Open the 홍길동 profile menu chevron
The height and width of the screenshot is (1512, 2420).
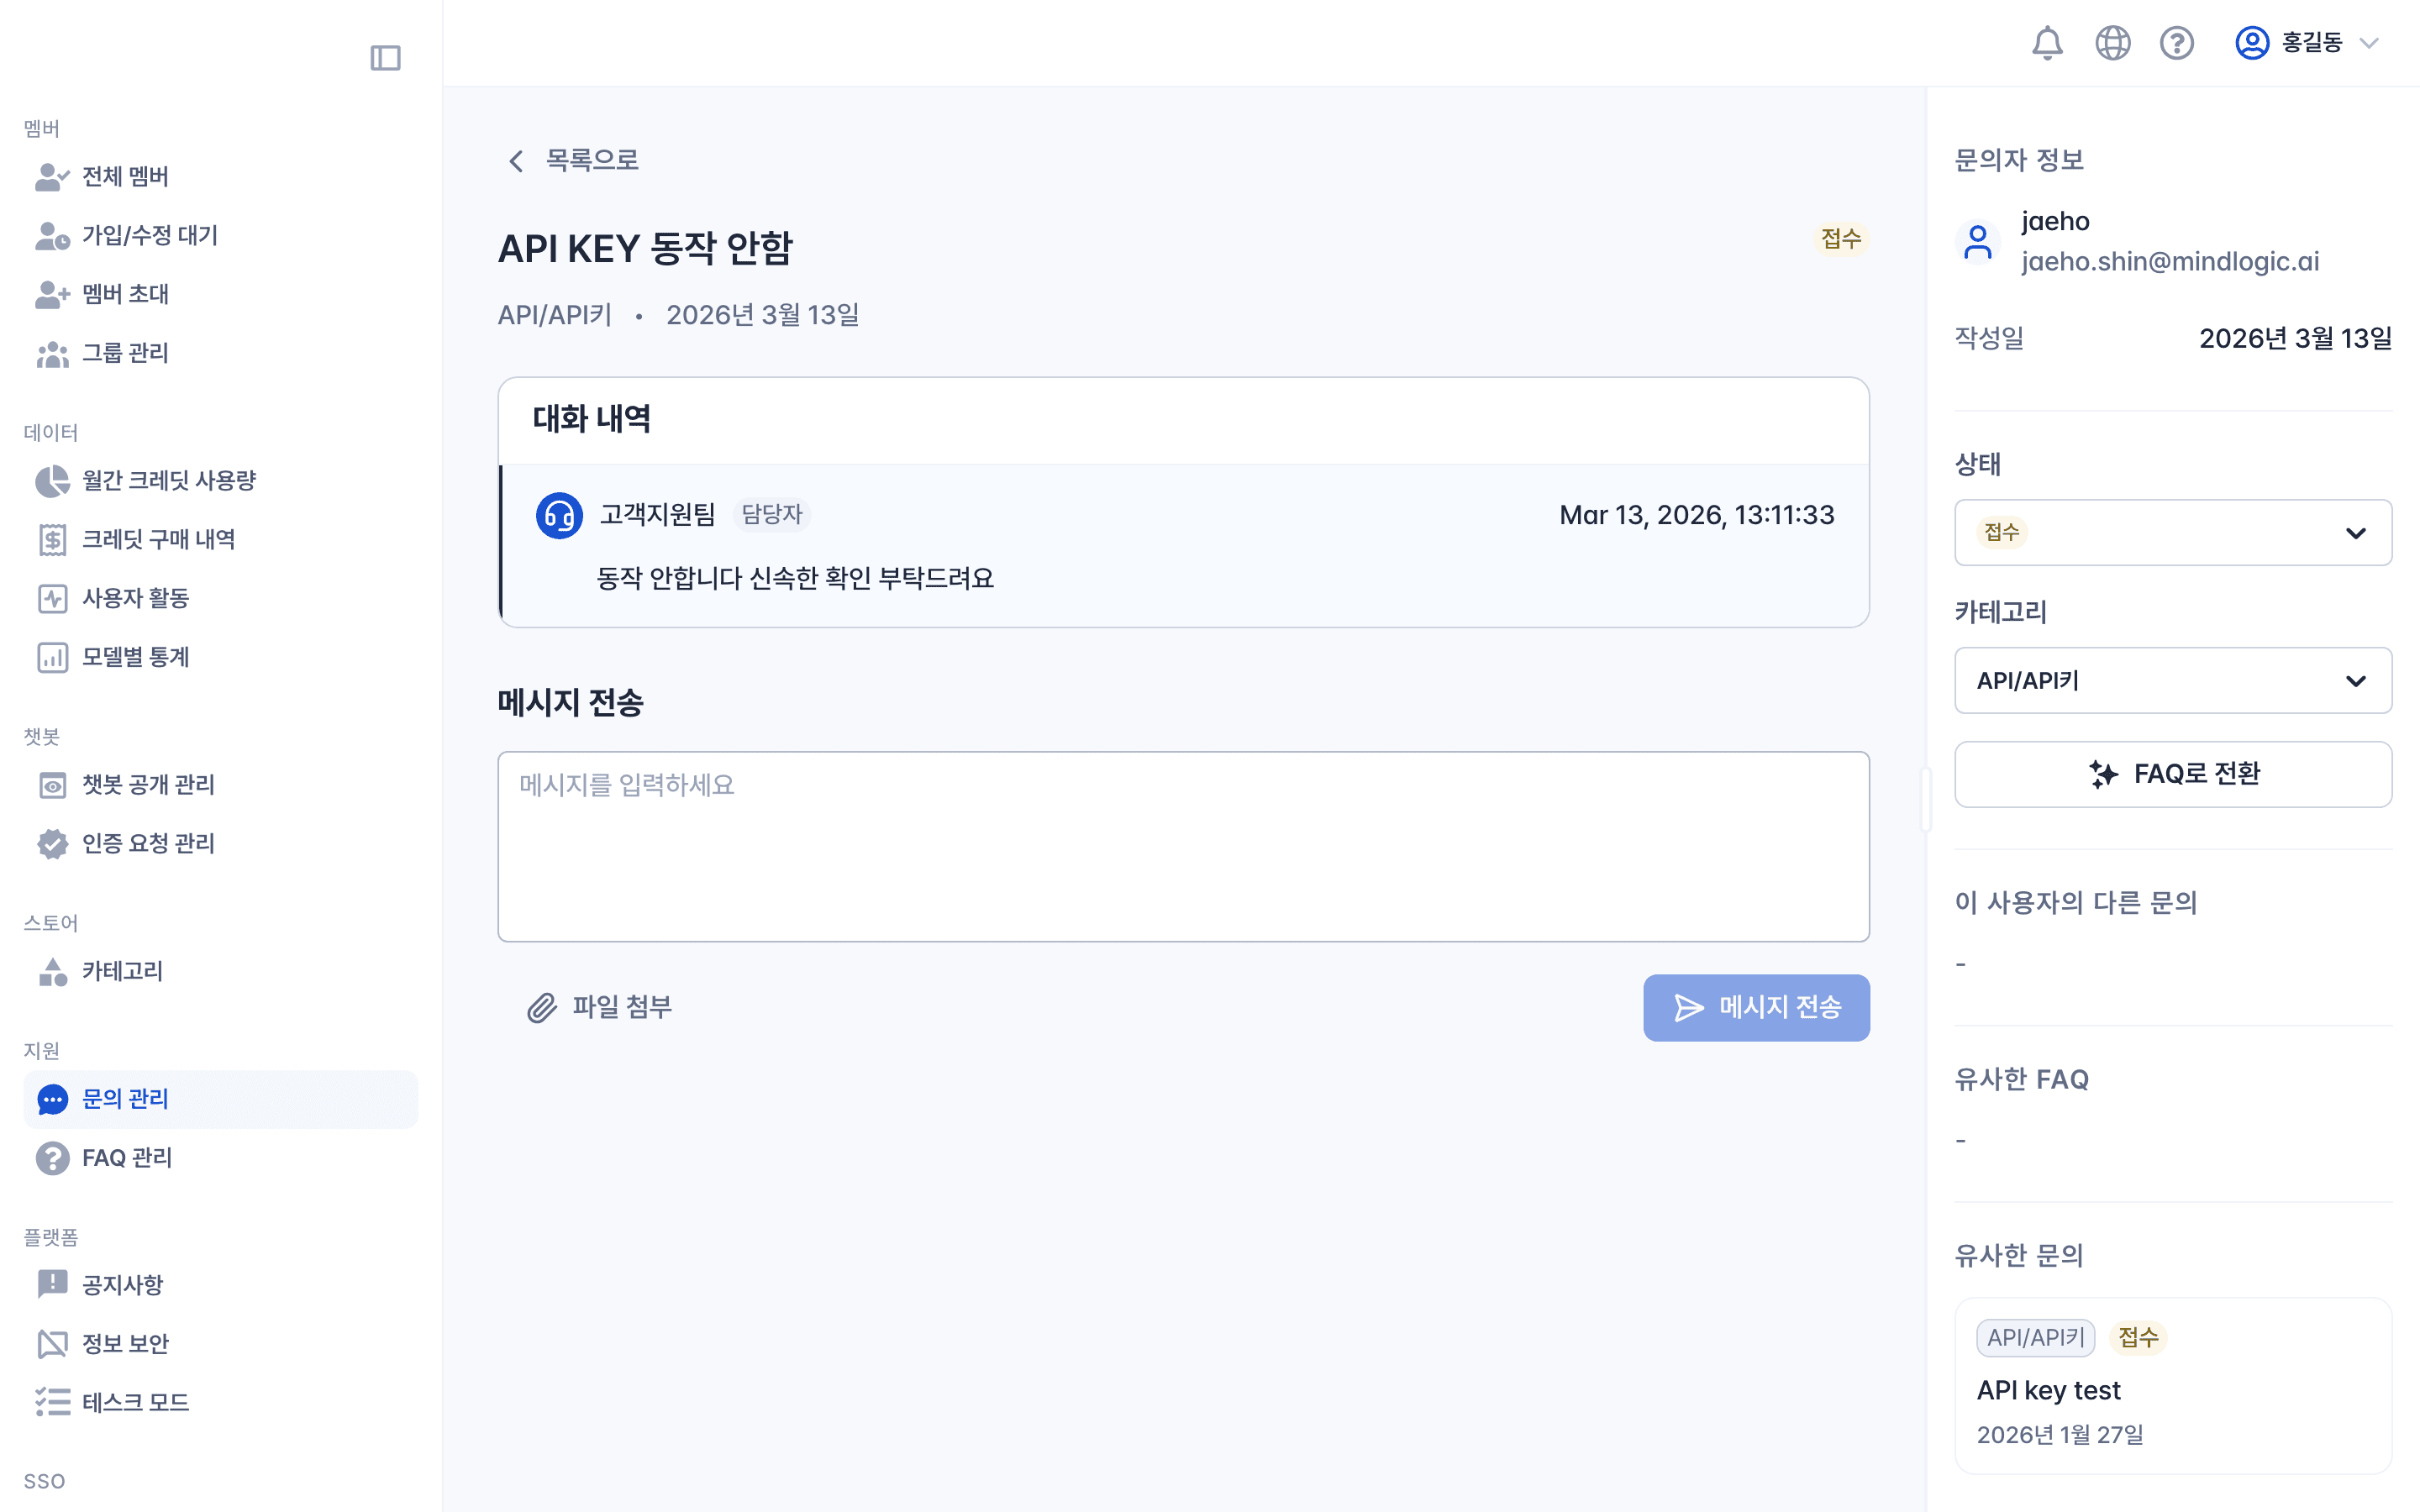2370,43
